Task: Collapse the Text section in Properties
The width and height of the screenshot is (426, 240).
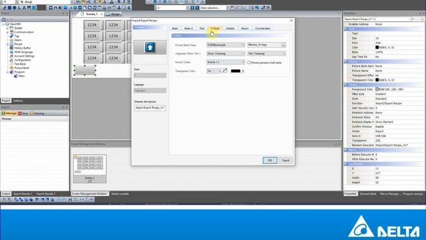Action: (345, 29)
